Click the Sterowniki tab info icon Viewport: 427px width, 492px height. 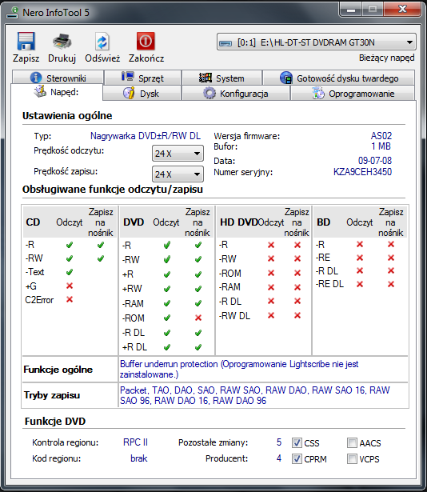coord(36,78)
